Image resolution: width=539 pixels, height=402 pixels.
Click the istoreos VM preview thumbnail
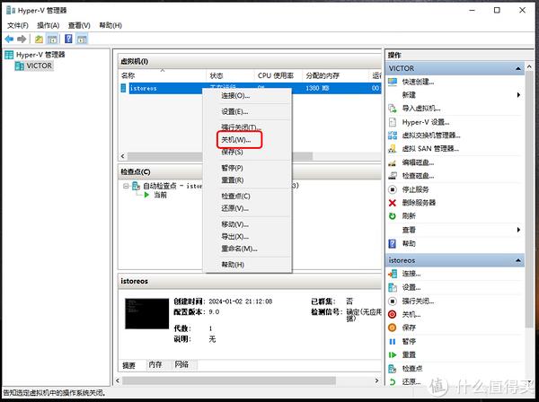[146, 314]
